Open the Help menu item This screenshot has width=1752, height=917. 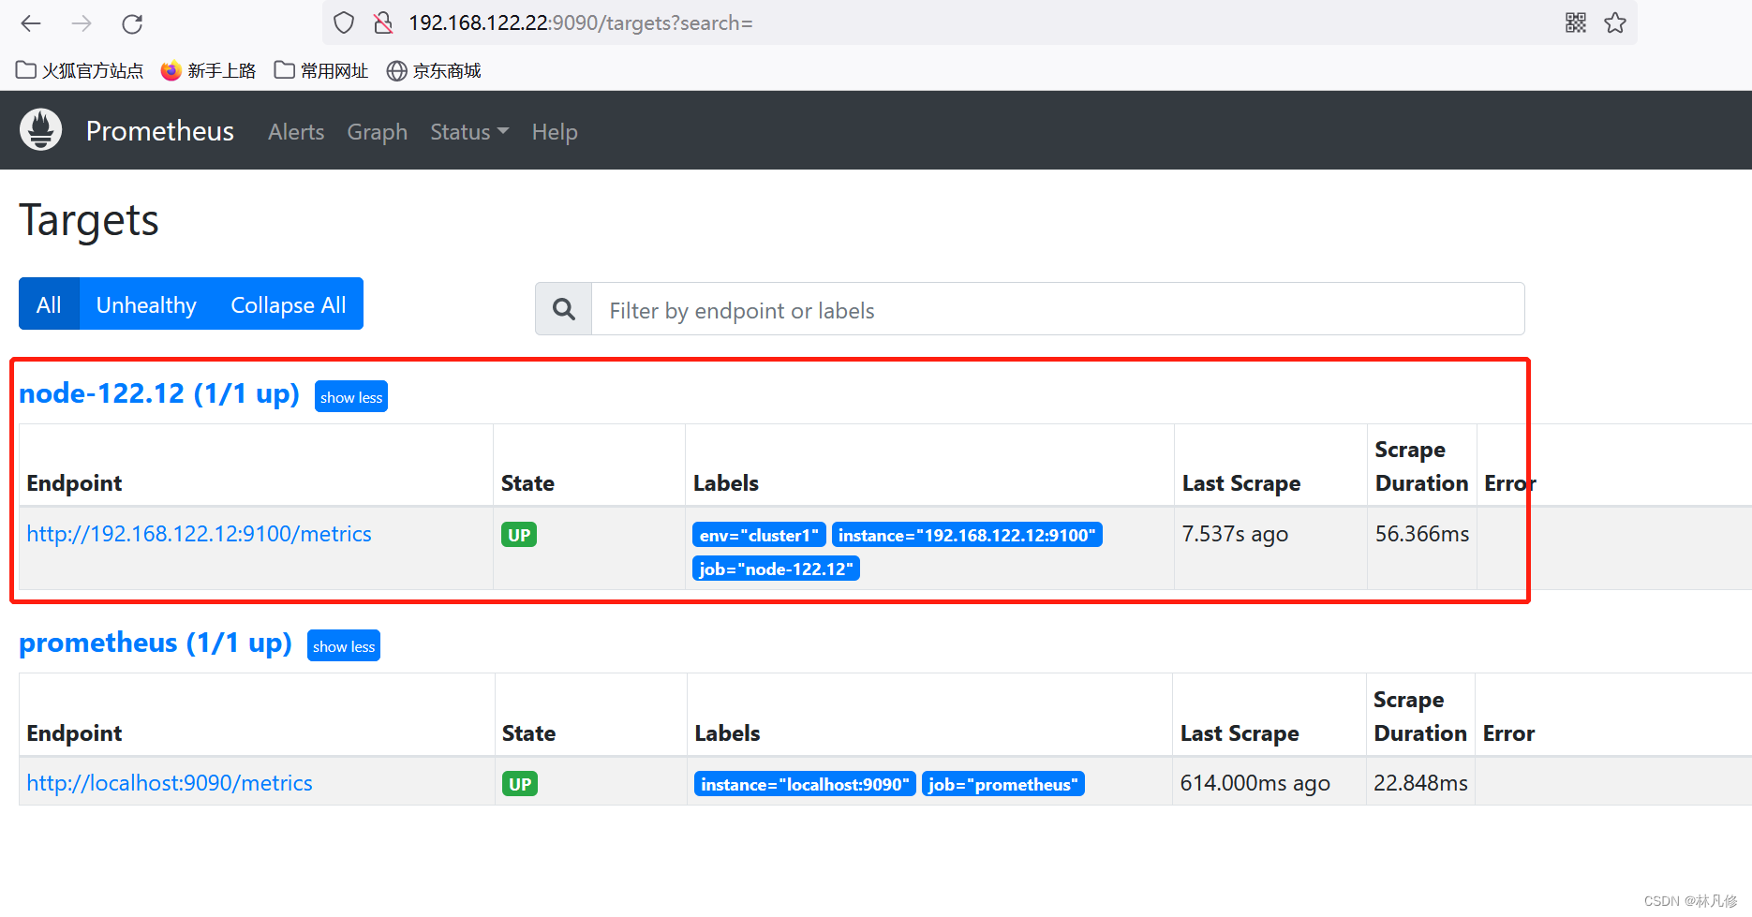[555, 132]
